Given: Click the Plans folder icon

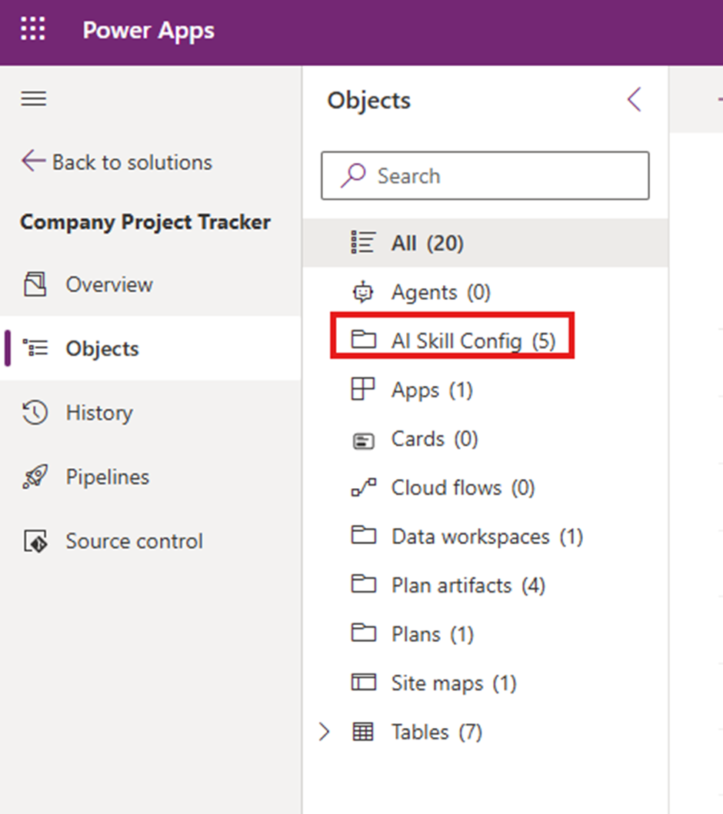Looking at the screenshot, I should click(364, 632).
